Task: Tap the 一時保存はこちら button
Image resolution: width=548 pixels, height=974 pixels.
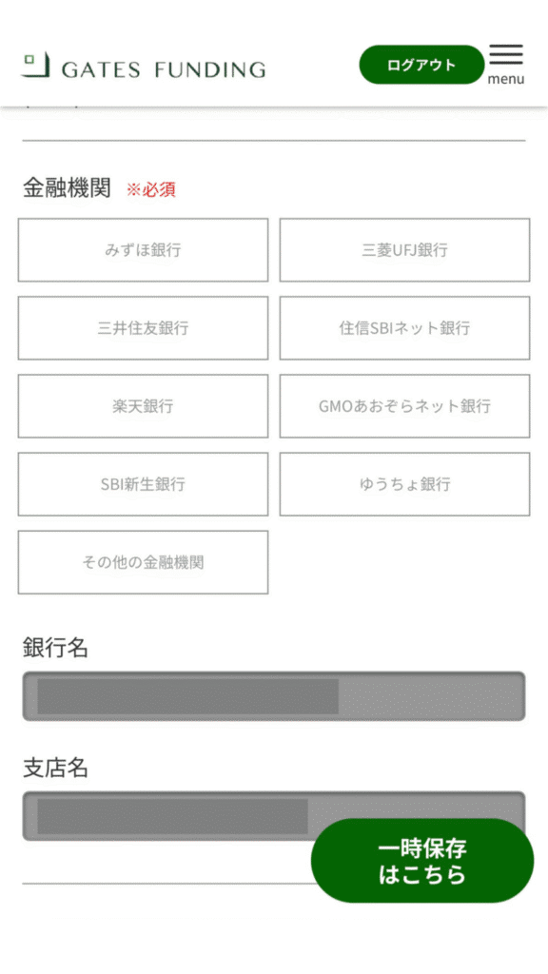Action: click(x=422, y=861)
